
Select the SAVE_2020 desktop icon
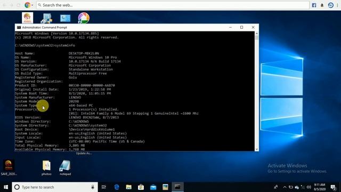tap(9, 167)
